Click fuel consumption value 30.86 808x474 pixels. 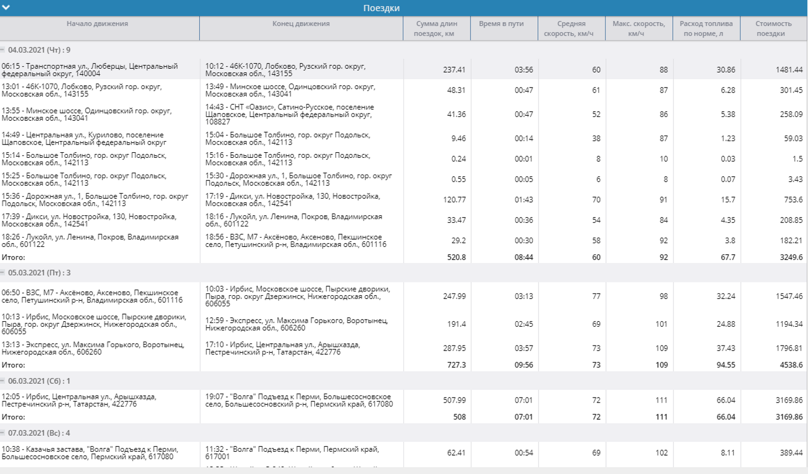(726, 70)
